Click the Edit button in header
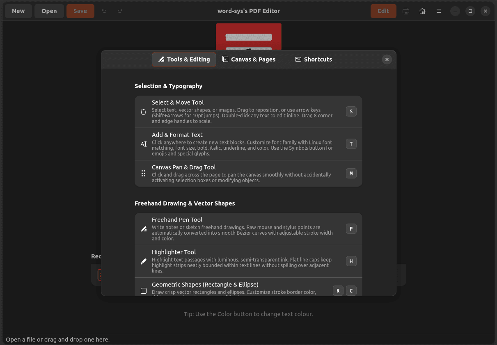 click(x=383, y=11)
